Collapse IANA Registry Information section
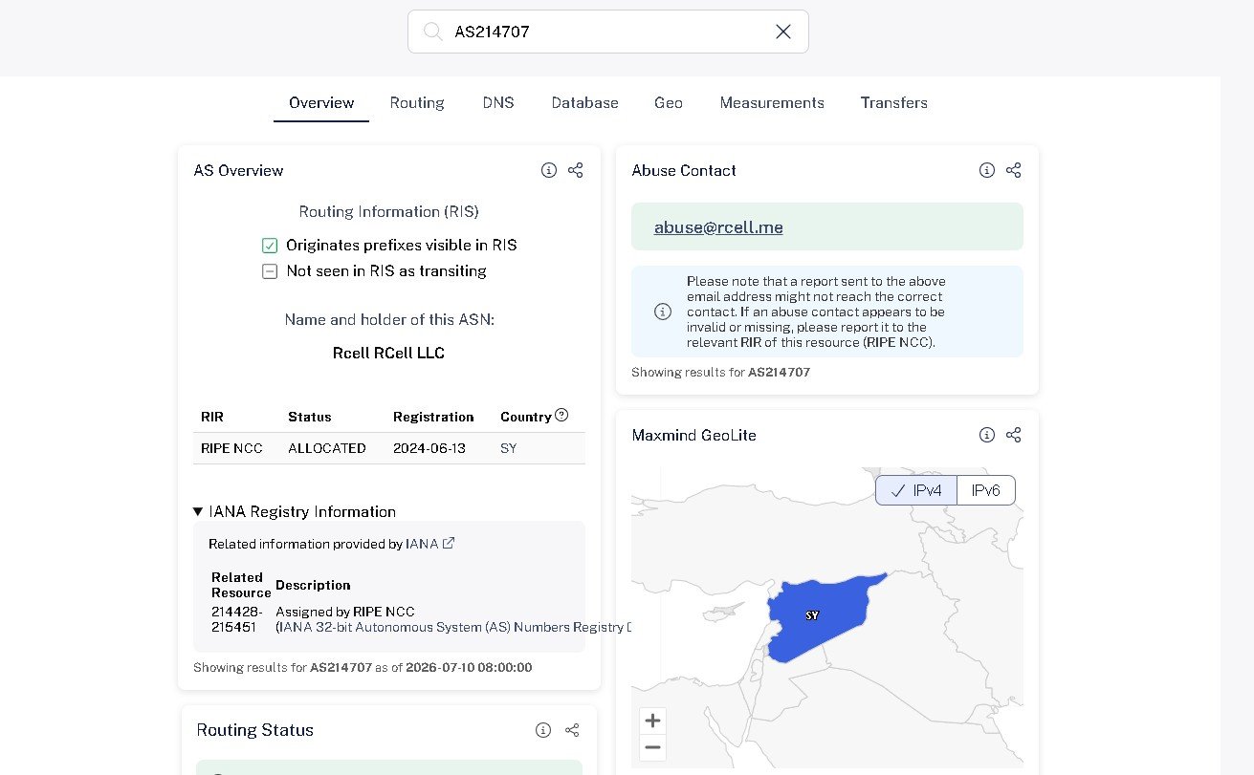The width and height of the screenshot is (1254, 775). click(295, 511)
